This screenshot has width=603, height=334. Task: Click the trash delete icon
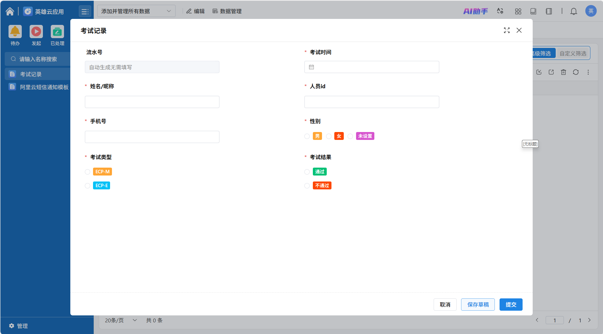pos(563,72)
